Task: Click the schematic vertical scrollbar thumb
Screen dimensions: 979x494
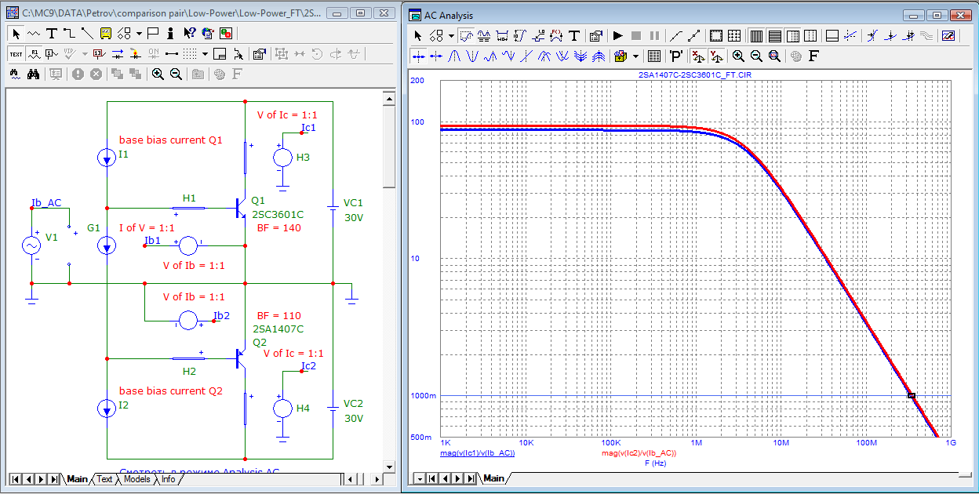Action: click(388, 147)
